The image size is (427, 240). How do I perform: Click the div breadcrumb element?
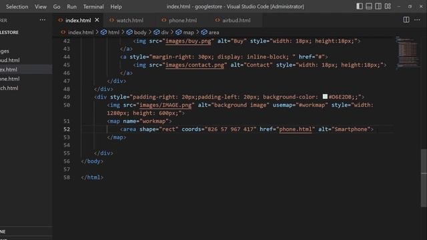(x=161, y=33)
